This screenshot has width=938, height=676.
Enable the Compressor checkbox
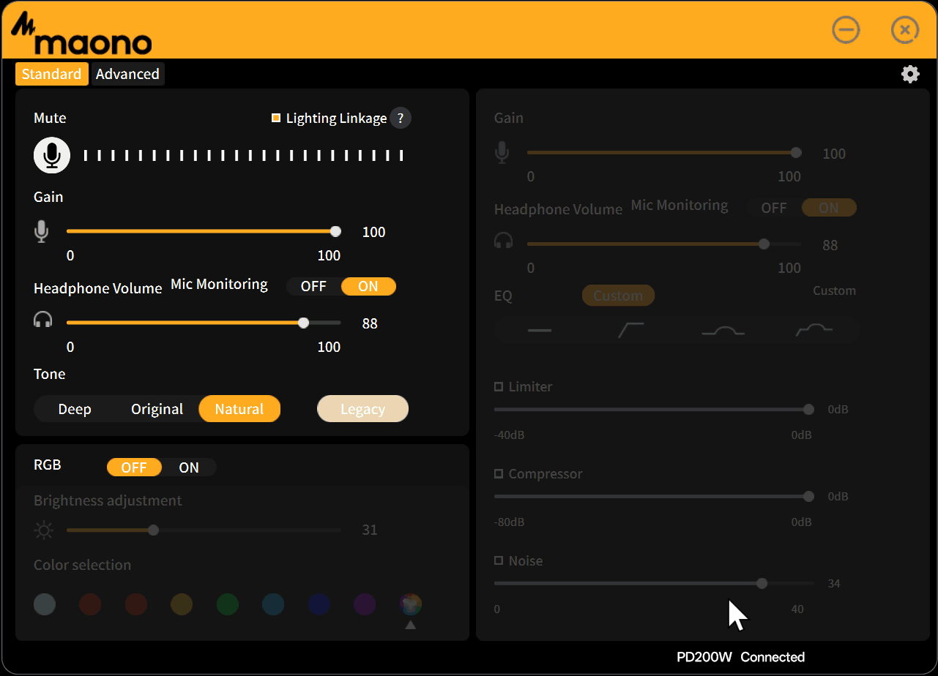(x=499, y=473)
